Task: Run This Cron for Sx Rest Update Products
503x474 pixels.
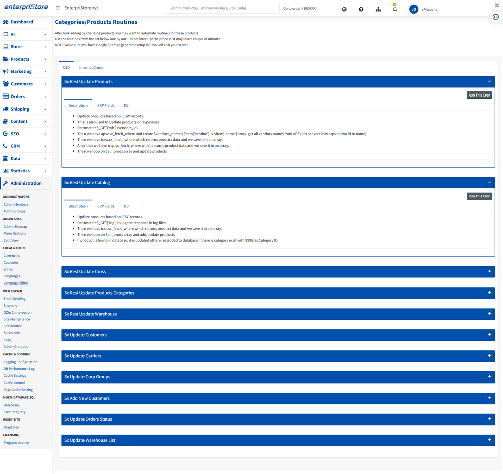Action: pos(479,95)
